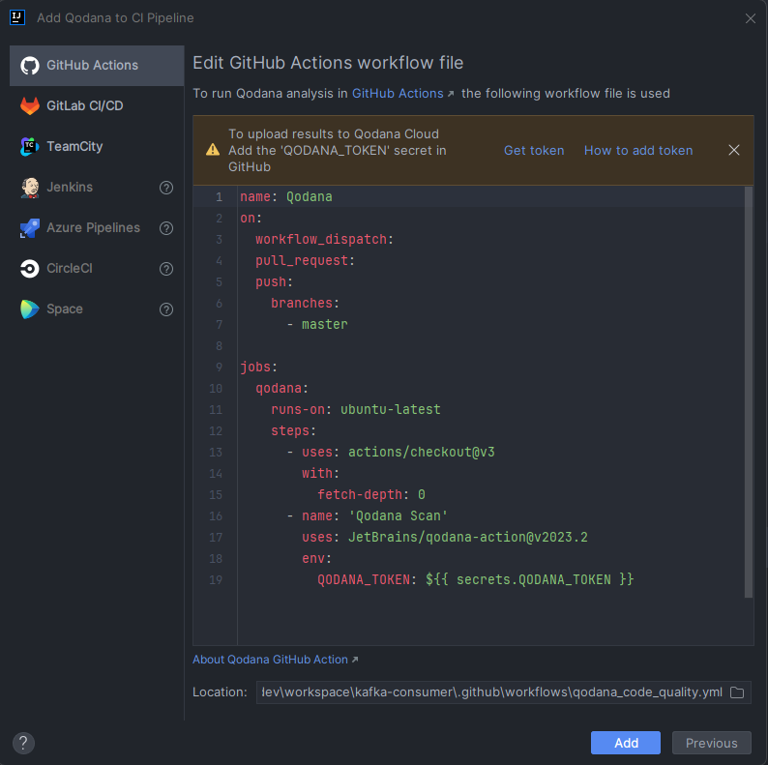Open help hint next to Space
Screen dimensions: 768x765
click(166, 309)
